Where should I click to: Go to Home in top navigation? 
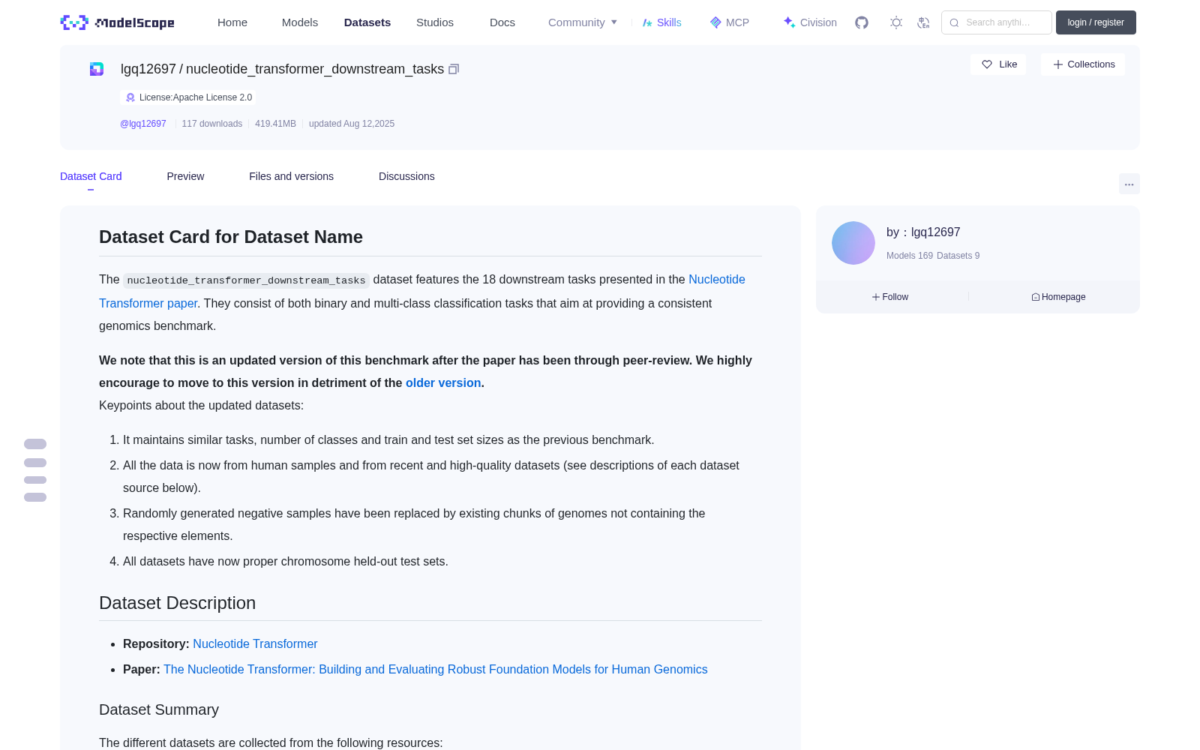pos(232,22)
